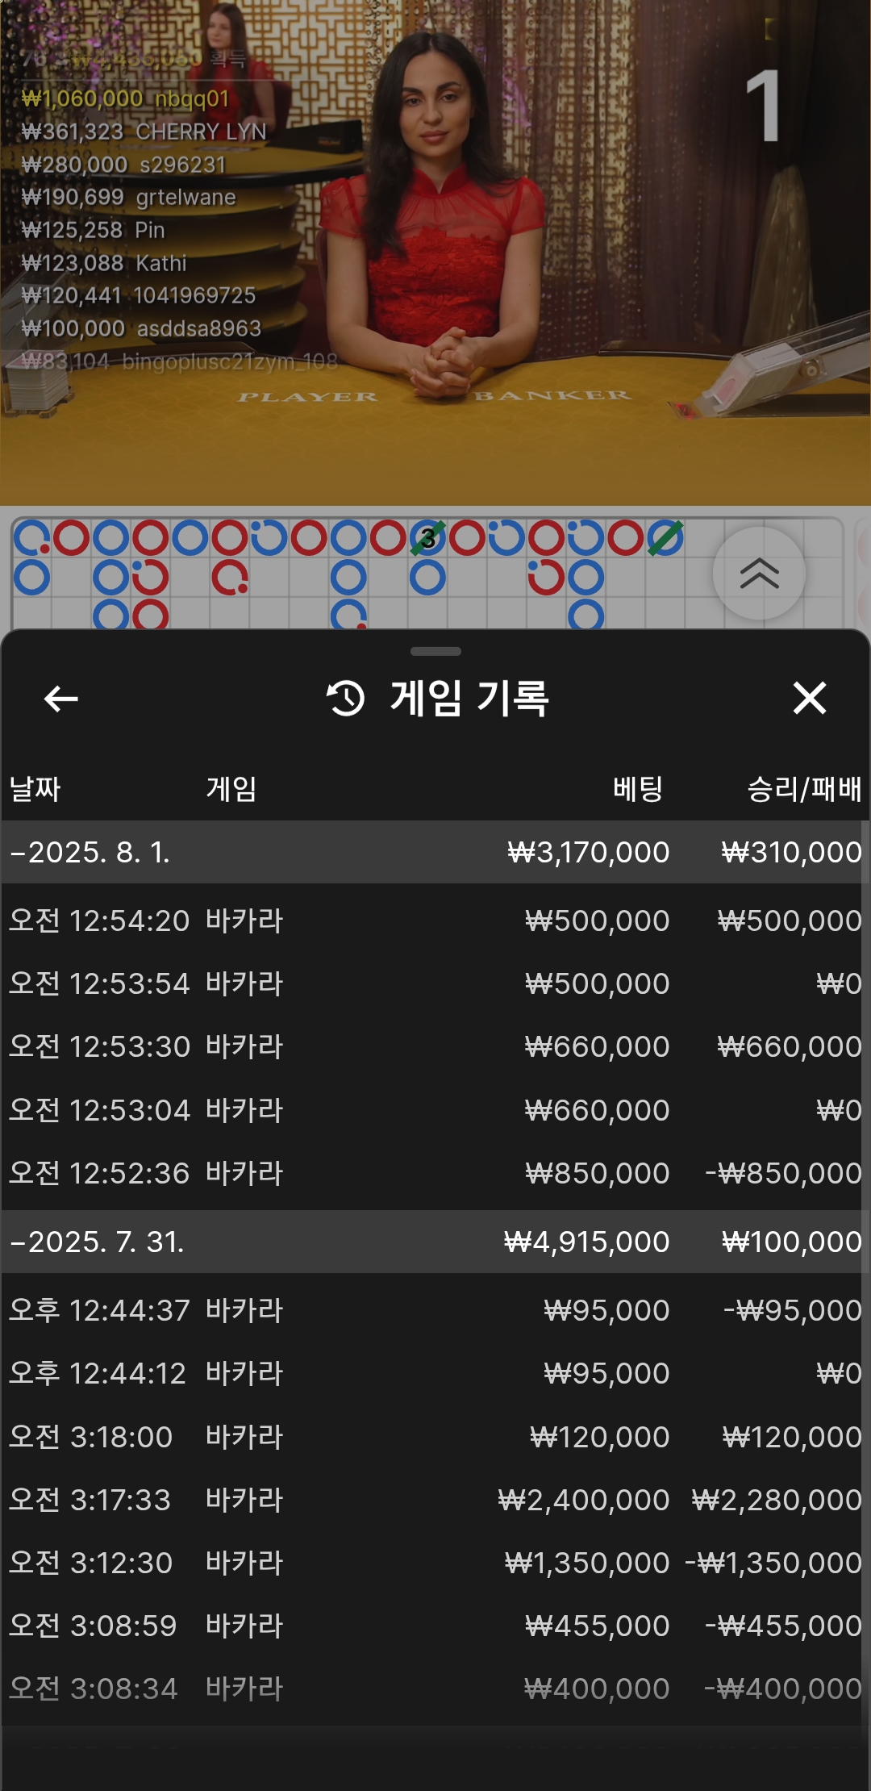Open the 오전 3:17:33 game record
871x1791 pixels.
point(435,1500)
